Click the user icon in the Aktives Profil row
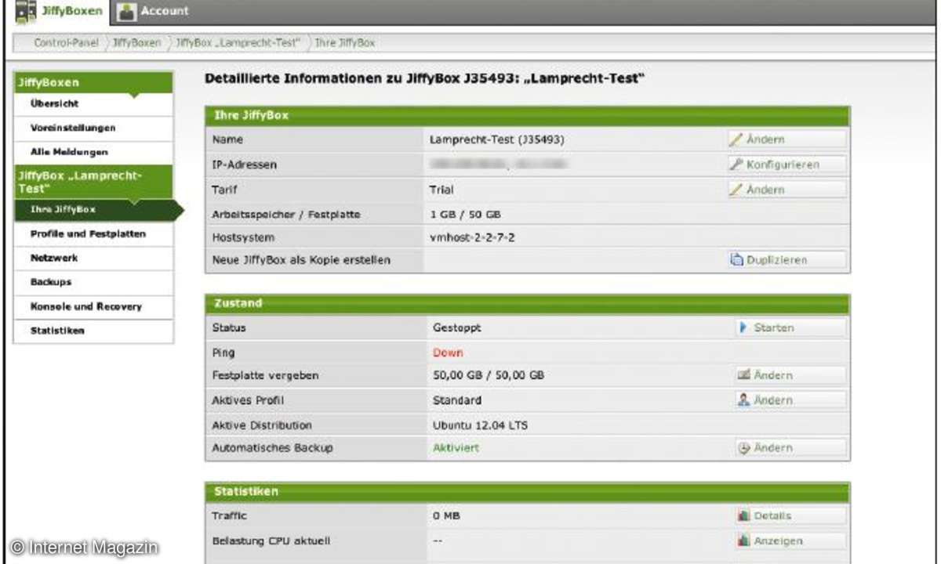 coord(743,400)
